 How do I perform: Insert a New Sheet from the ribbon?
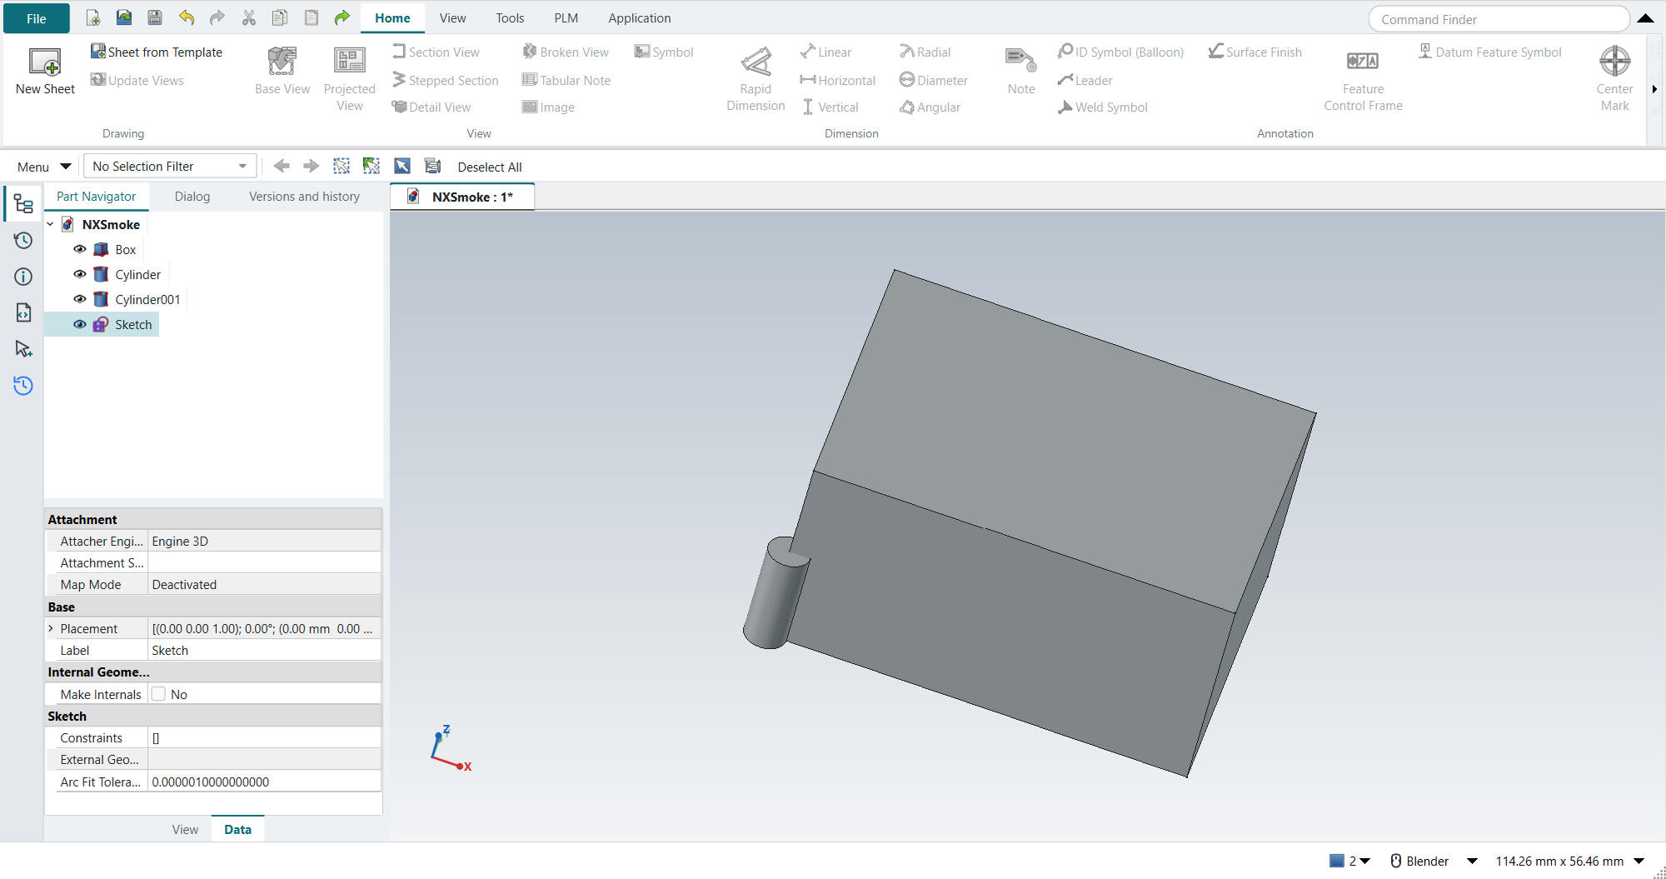point(45,72)
